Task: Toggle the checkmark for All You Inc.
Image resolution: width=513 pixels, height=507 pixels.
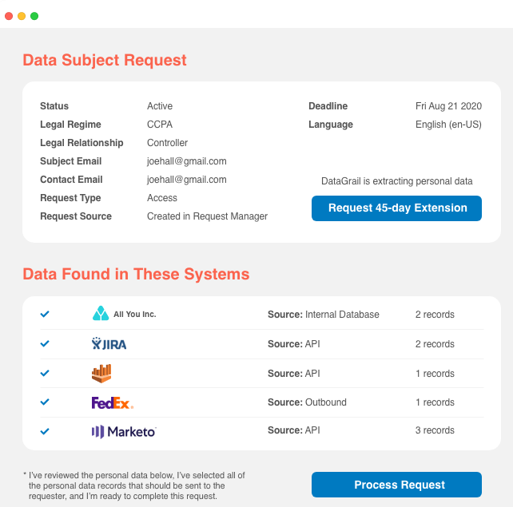Action: click(45, 314)
